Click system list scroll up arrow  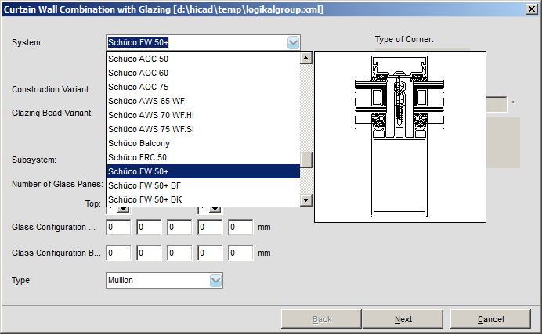306,58
